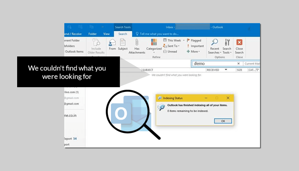Filter search by Subject
This screenshot has width=299, height=171.
(x=123, y=44)
